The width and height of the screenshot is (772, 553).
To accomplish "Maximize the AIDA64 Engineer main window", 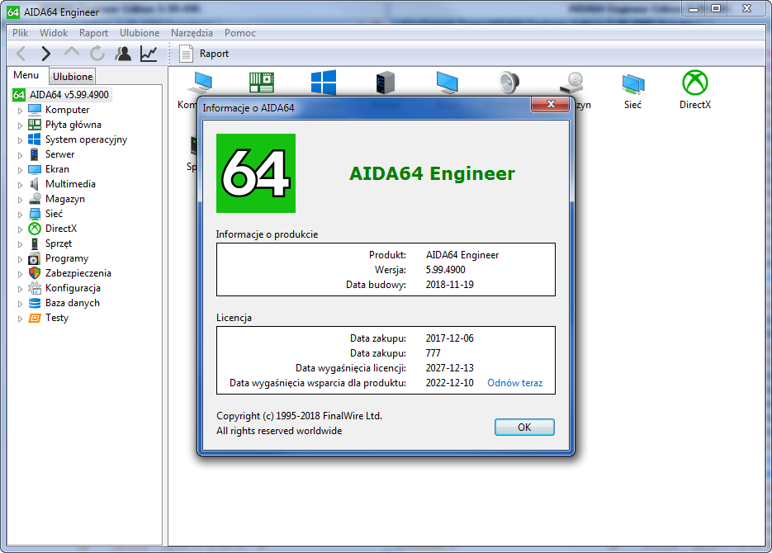I will [716, 8].
